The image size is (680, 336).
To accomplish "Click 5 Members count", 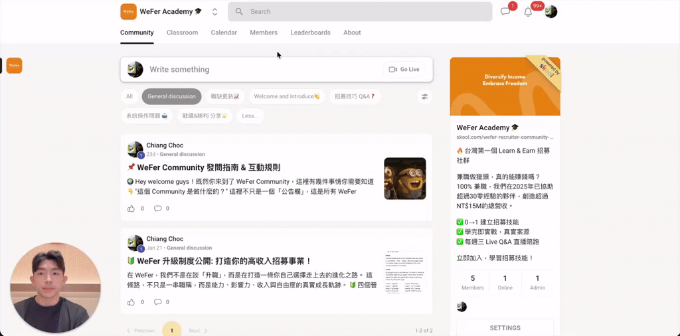I will tap(473, 282).
